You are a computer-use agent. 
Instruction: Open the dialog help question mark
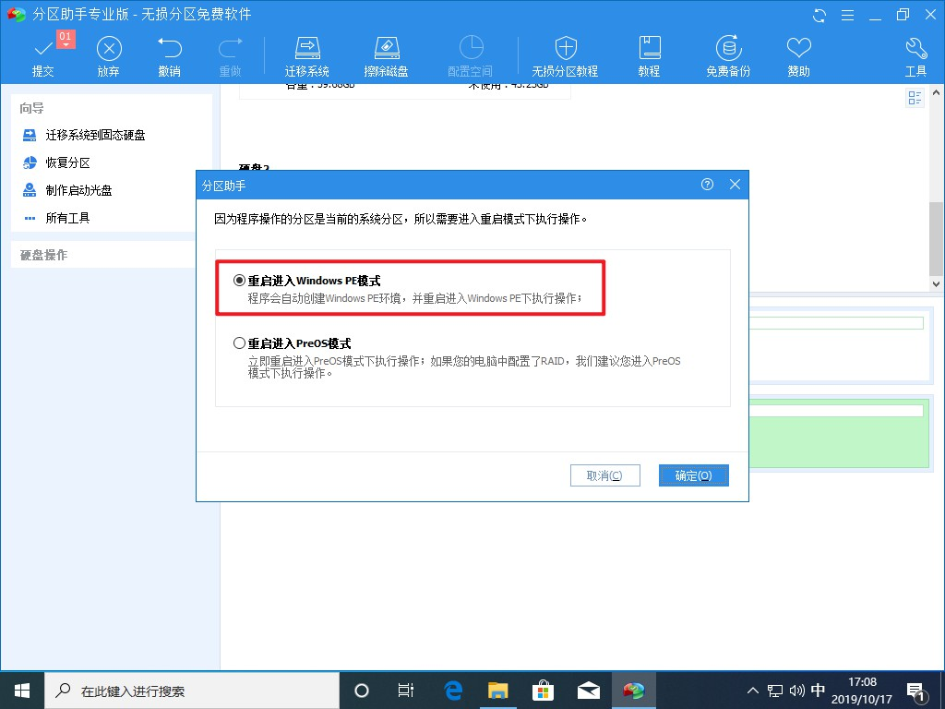coord(707,185)
